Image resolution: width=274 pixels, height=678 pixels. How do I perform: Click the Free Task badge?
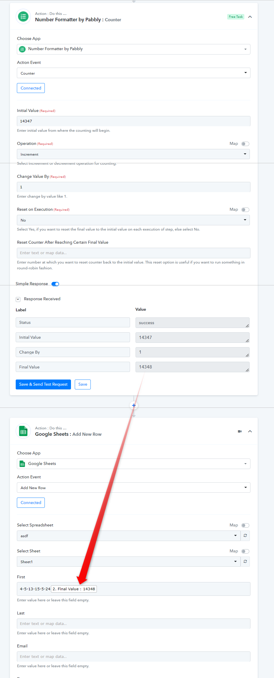tap(236, 17)
